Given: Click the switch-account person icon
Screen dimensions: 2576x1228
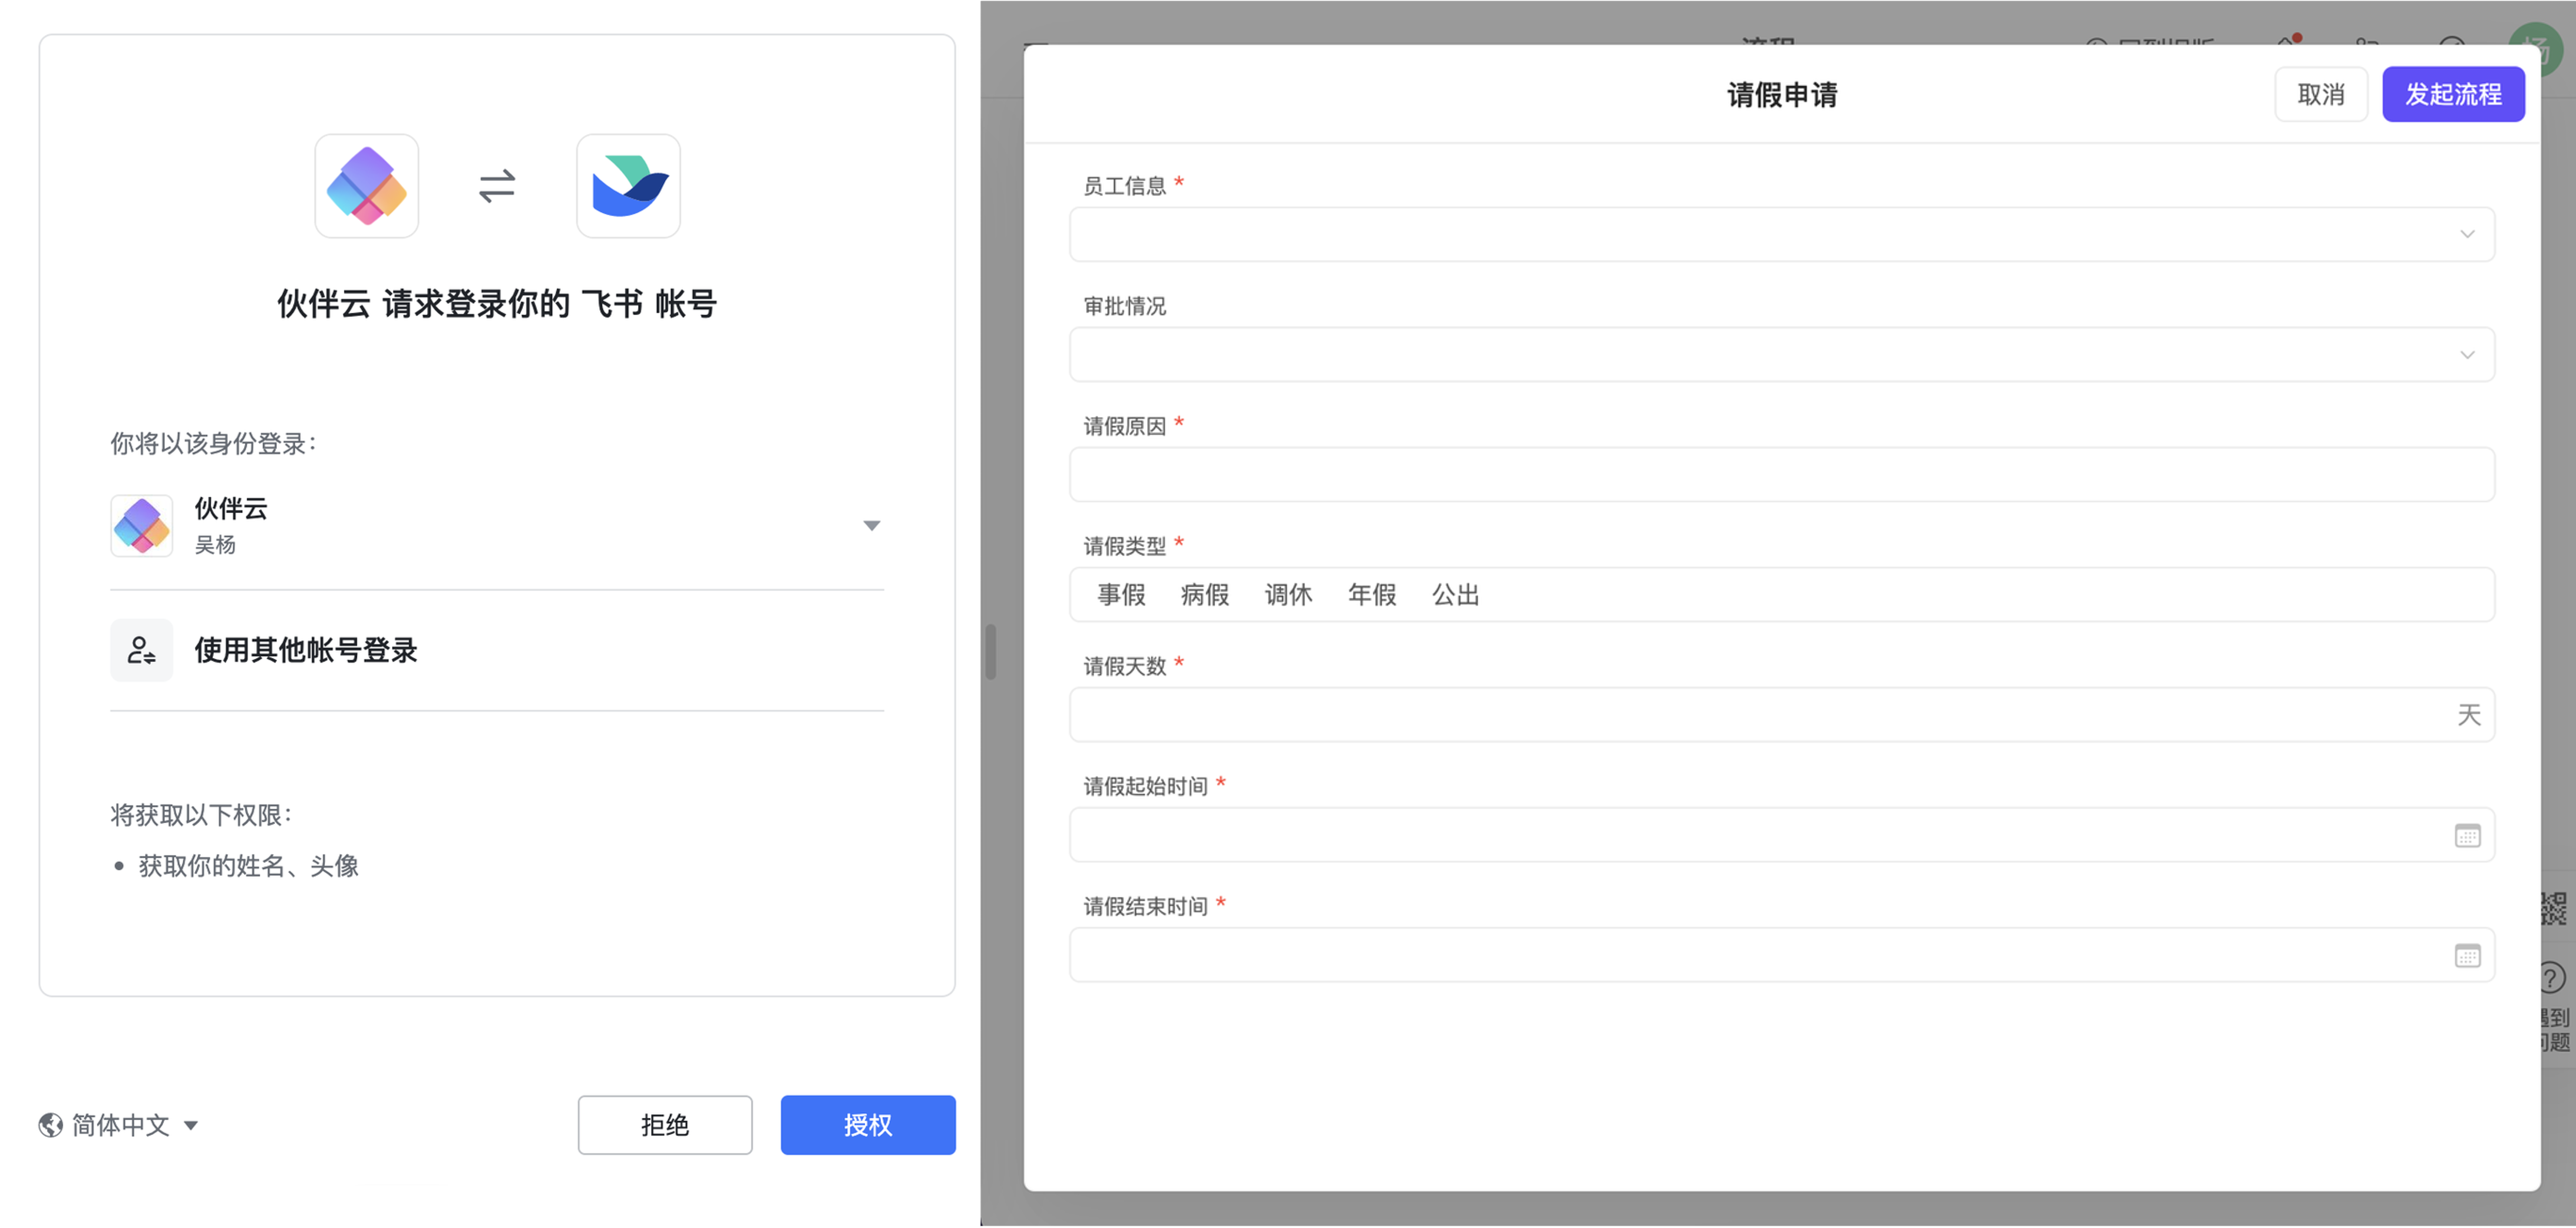Looking at the screenshot, I should [141, 650].
